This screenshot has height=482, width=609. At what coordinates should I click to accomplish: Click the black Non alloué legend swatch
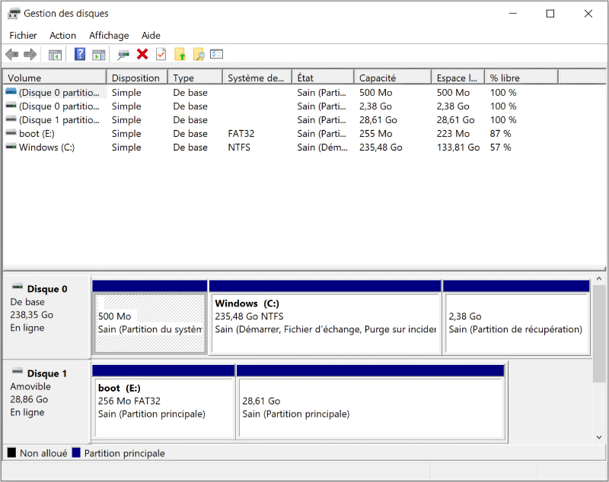click(11, 452)
